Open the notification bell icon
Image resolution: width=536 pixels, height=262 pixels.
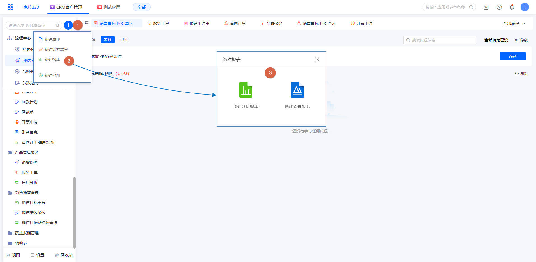click(512, 7)
